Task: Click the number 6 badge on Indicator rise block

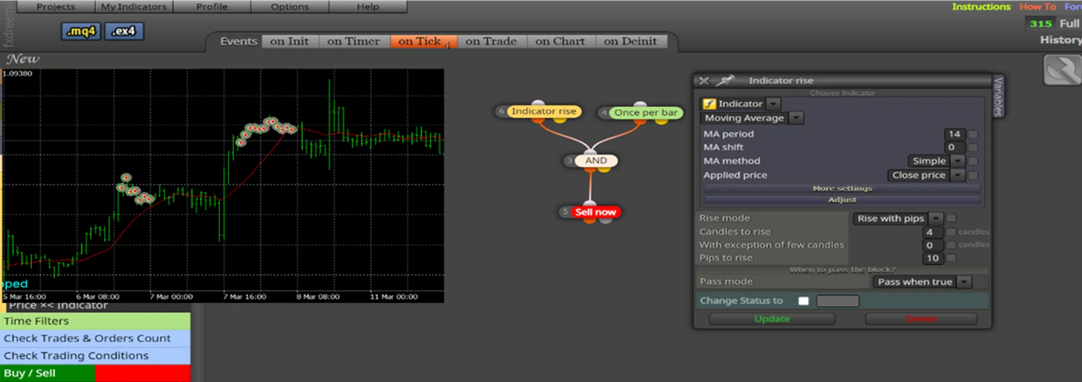Action: [x=502, y=111]
